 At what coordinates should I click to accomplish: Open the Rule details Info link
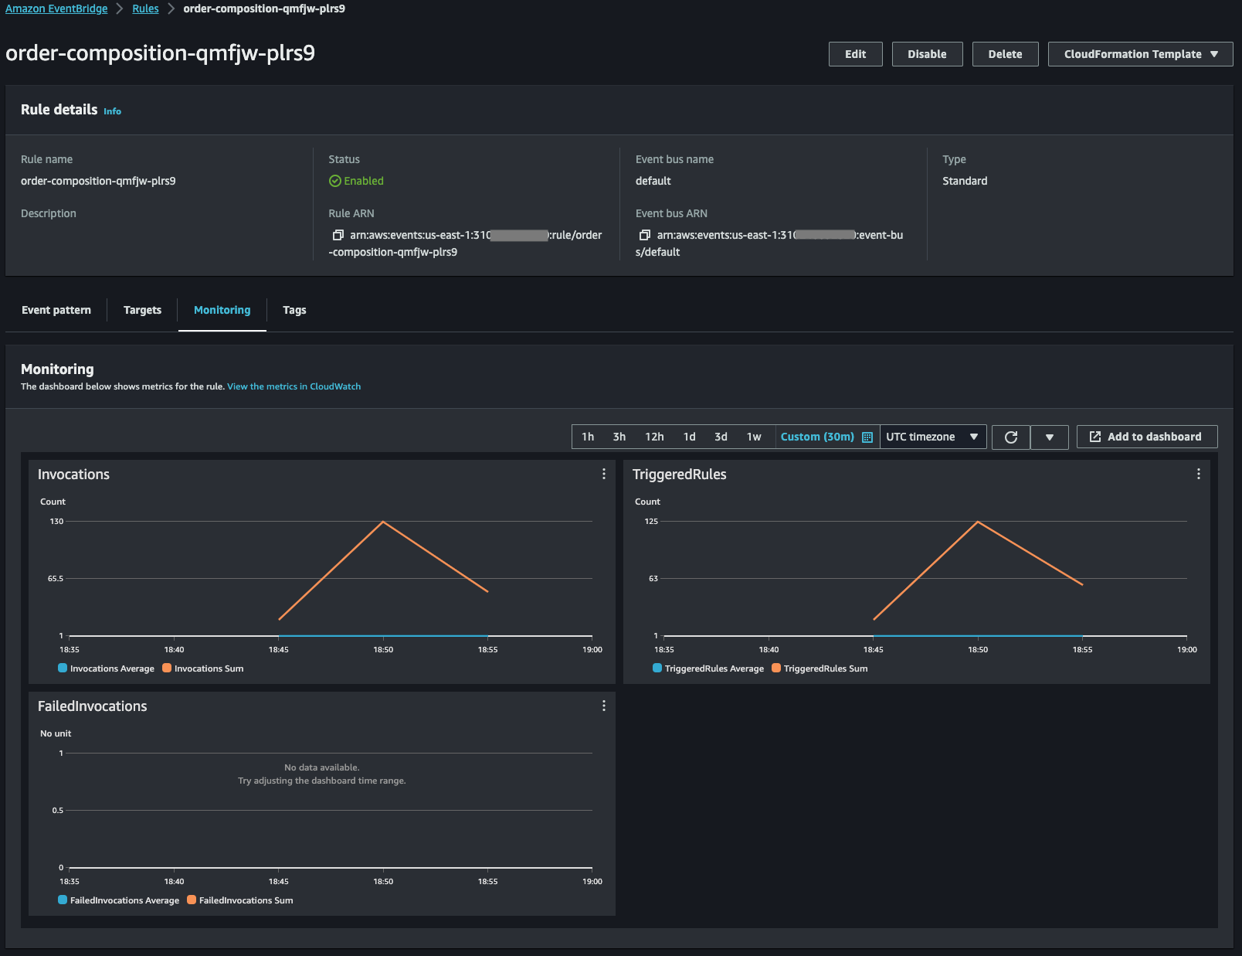click(112, 111)
